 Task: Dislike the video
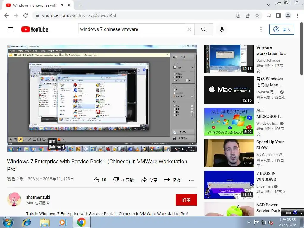pyautogui.click(x=123, y=180)
